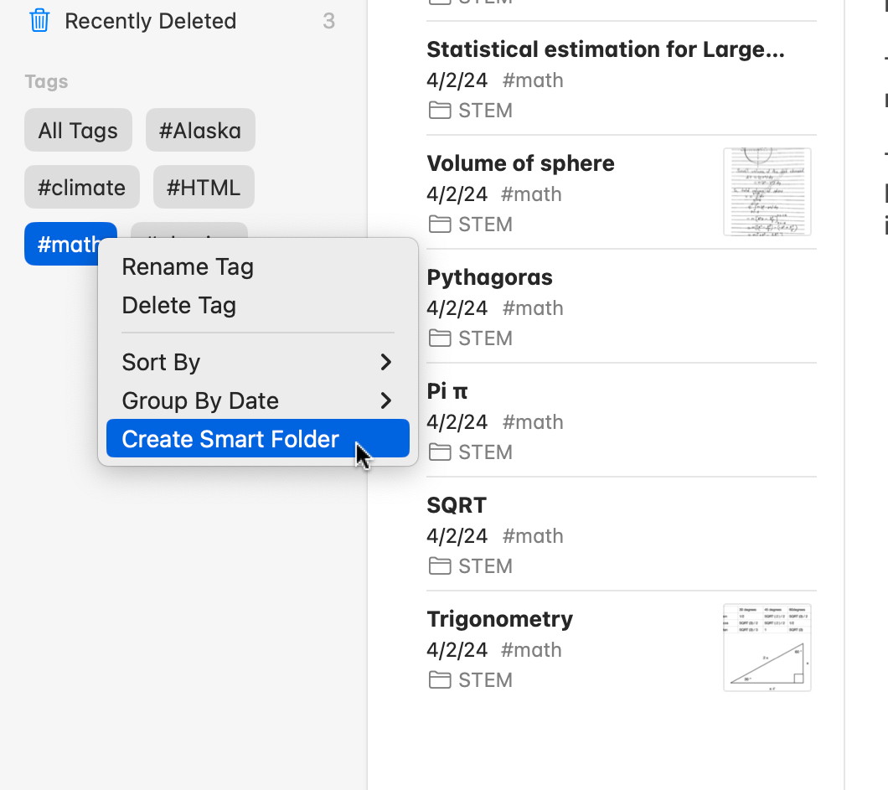The height and width of the screenshot is (790, 888).
Task: Click the Recently Deleted trash icon
Action: pyautogui.click(x=39, y=21)
